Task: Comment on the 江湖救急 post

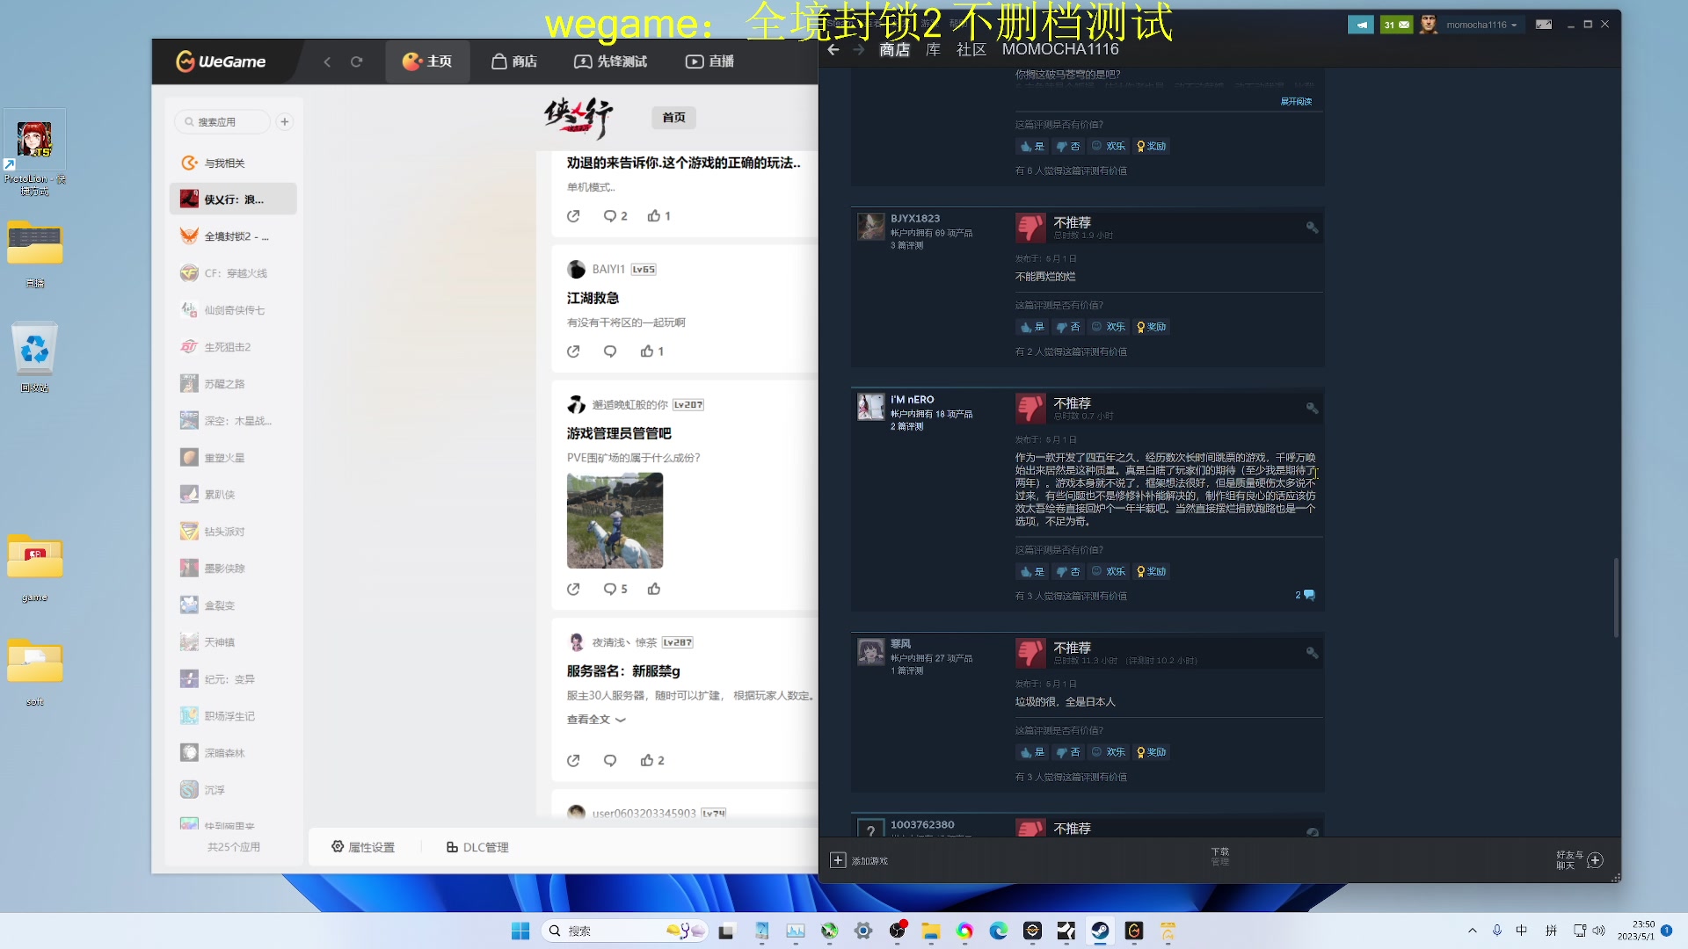Action: tap(610, 351)
